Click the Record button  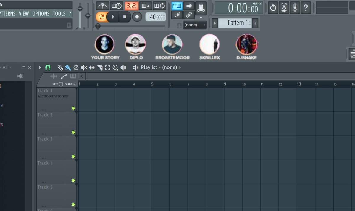click(x=137, y=17)
